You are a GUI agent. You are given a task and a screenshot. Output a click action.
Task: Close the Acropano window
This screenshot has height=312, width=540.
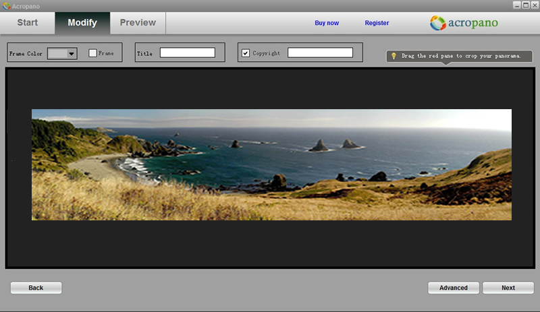[x=535, y=5]
